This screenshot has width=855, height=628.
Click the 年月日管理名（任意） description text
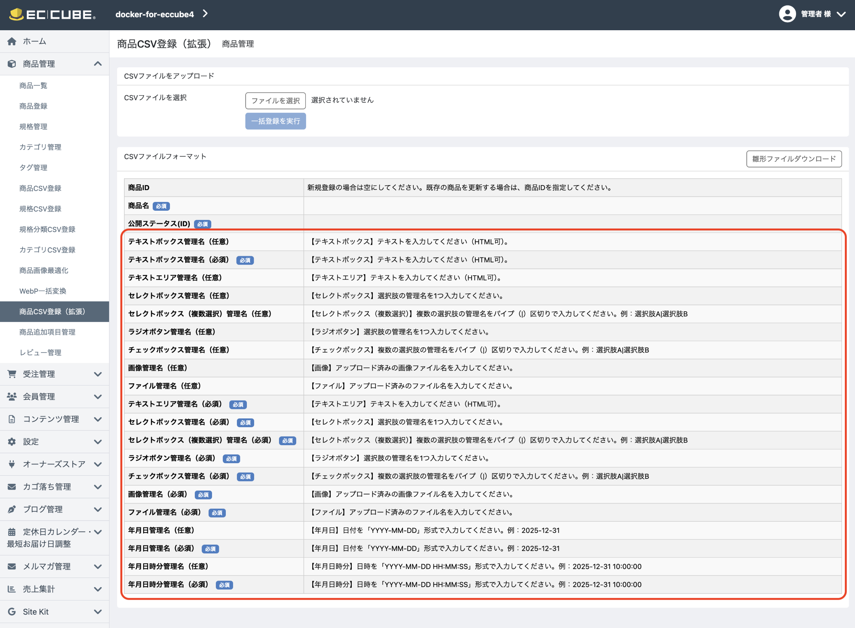point(434,530)
